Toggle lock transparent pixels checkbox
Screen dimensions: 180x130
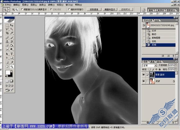pos(150,69)
